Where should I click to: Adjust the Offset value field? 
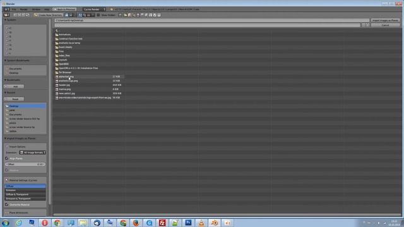tap(25, 164)
